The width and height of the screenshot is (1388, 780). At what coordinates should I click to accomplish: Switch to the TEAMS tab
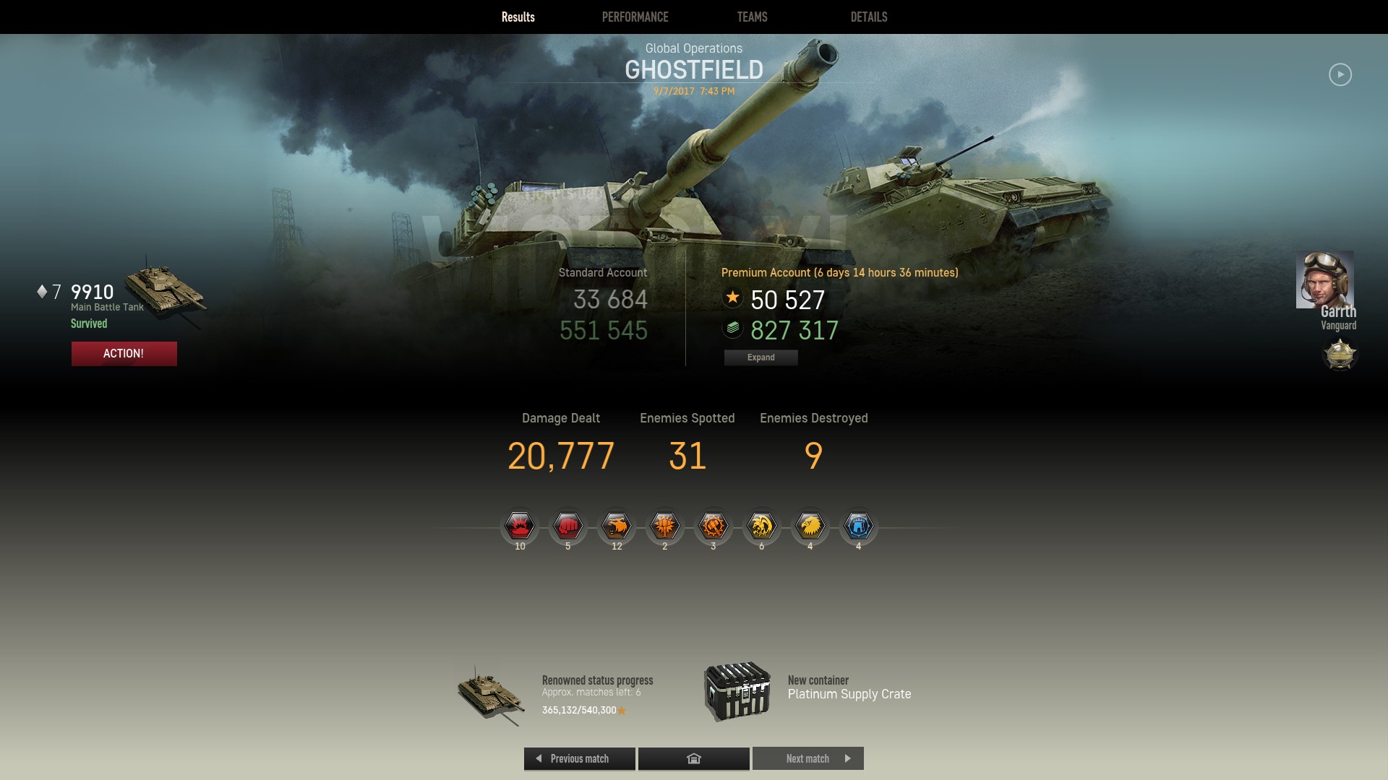click(752, 17)
